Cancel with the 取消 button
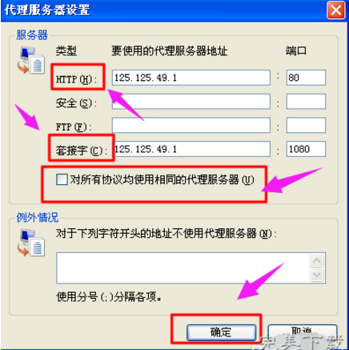The height and width of the screenshot is (350, 349). coord(302,332)
